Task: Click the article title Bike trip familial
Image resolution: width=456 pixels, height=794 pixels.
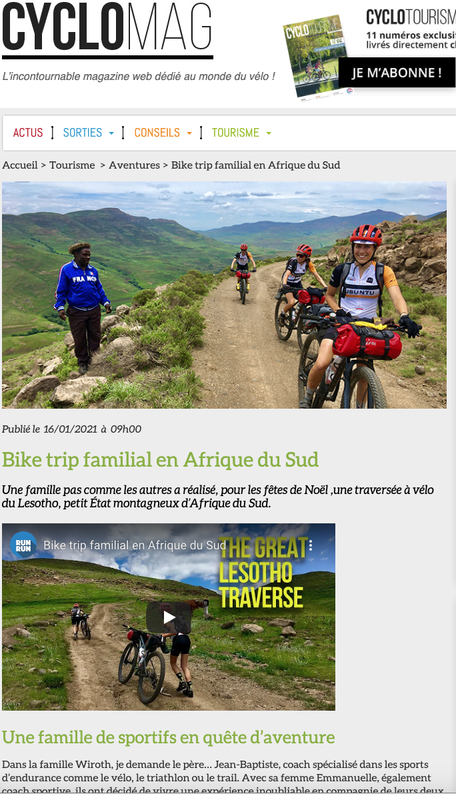Action: click(161, 460)
